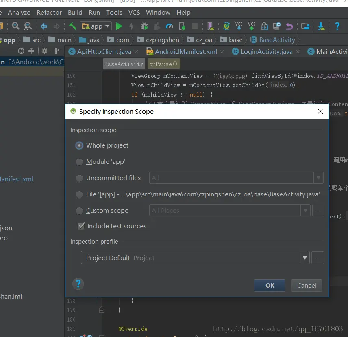The height and width of the screenshot is (337, 348).
Task: Click fold marker at line 179
Action: tap(102, 310)
